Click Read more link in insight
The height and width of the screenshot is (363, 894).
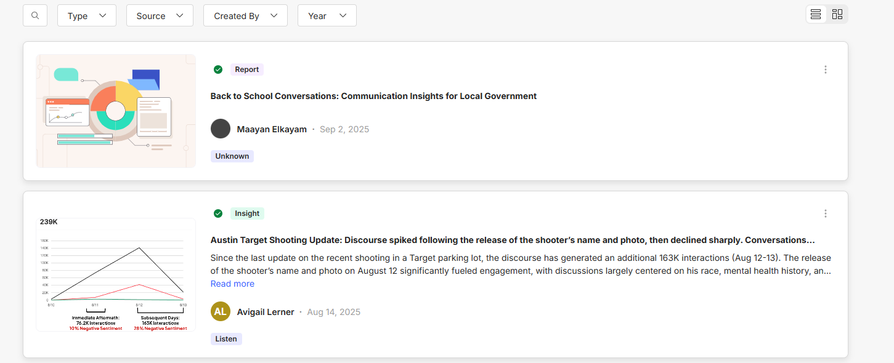click(x=232, y=284)
